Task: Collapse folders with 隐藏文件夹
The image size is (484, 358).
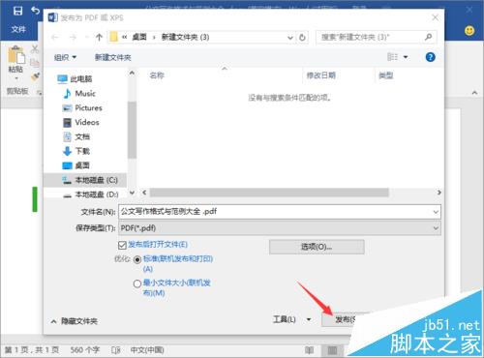Action: click(x=75, y=321)
